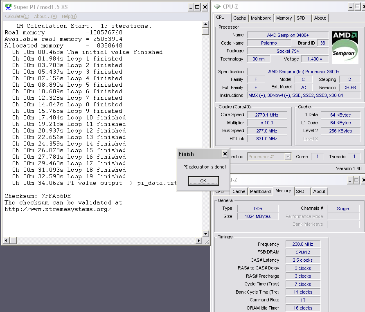The image size is (365, 312).
Task: Open the Calculate menu in Super PI
Action: coord(17,16)
